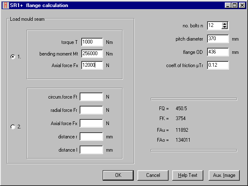Open the Help Text button
This screenshot has height=186, width=248.
[x=188, y=175]
